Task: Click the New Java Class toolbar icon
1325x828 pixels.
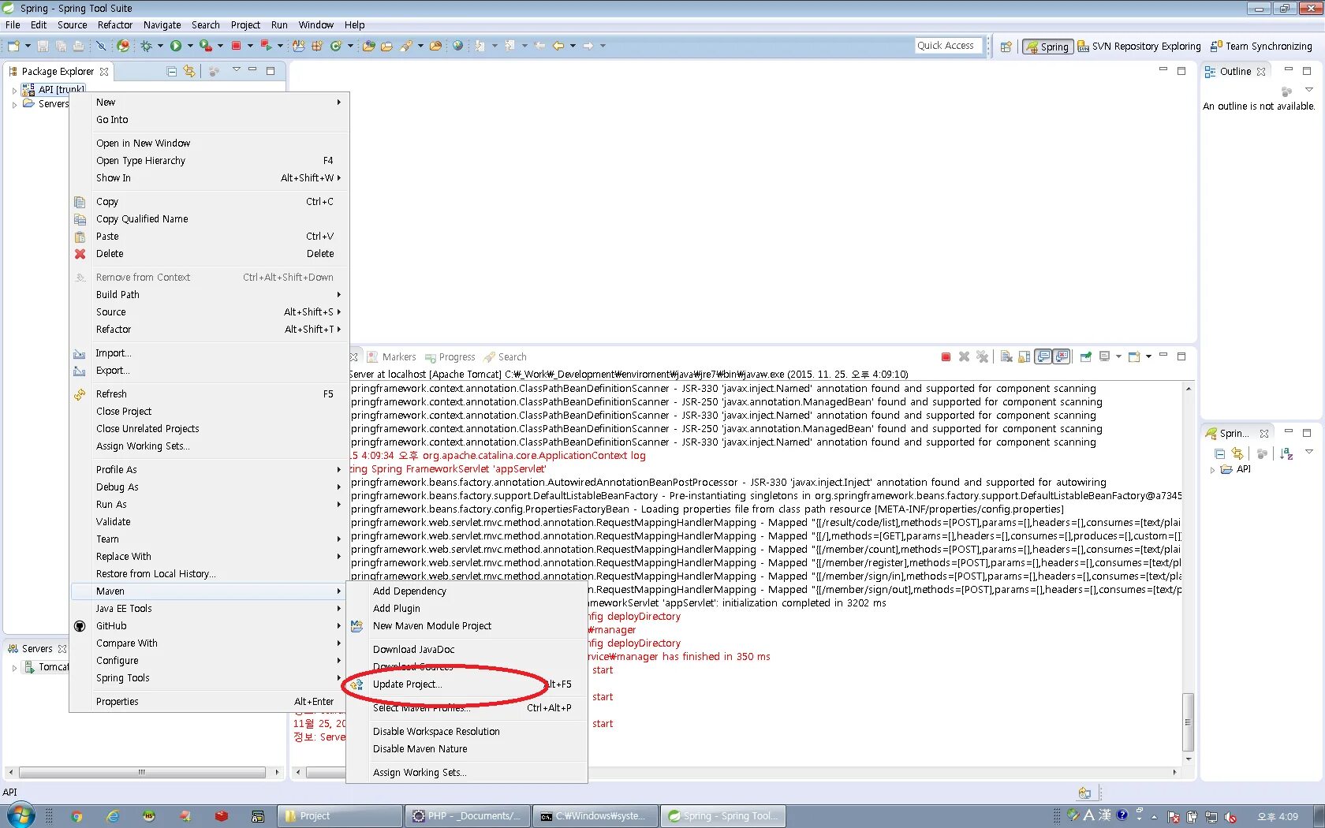Action: [337, 46]
